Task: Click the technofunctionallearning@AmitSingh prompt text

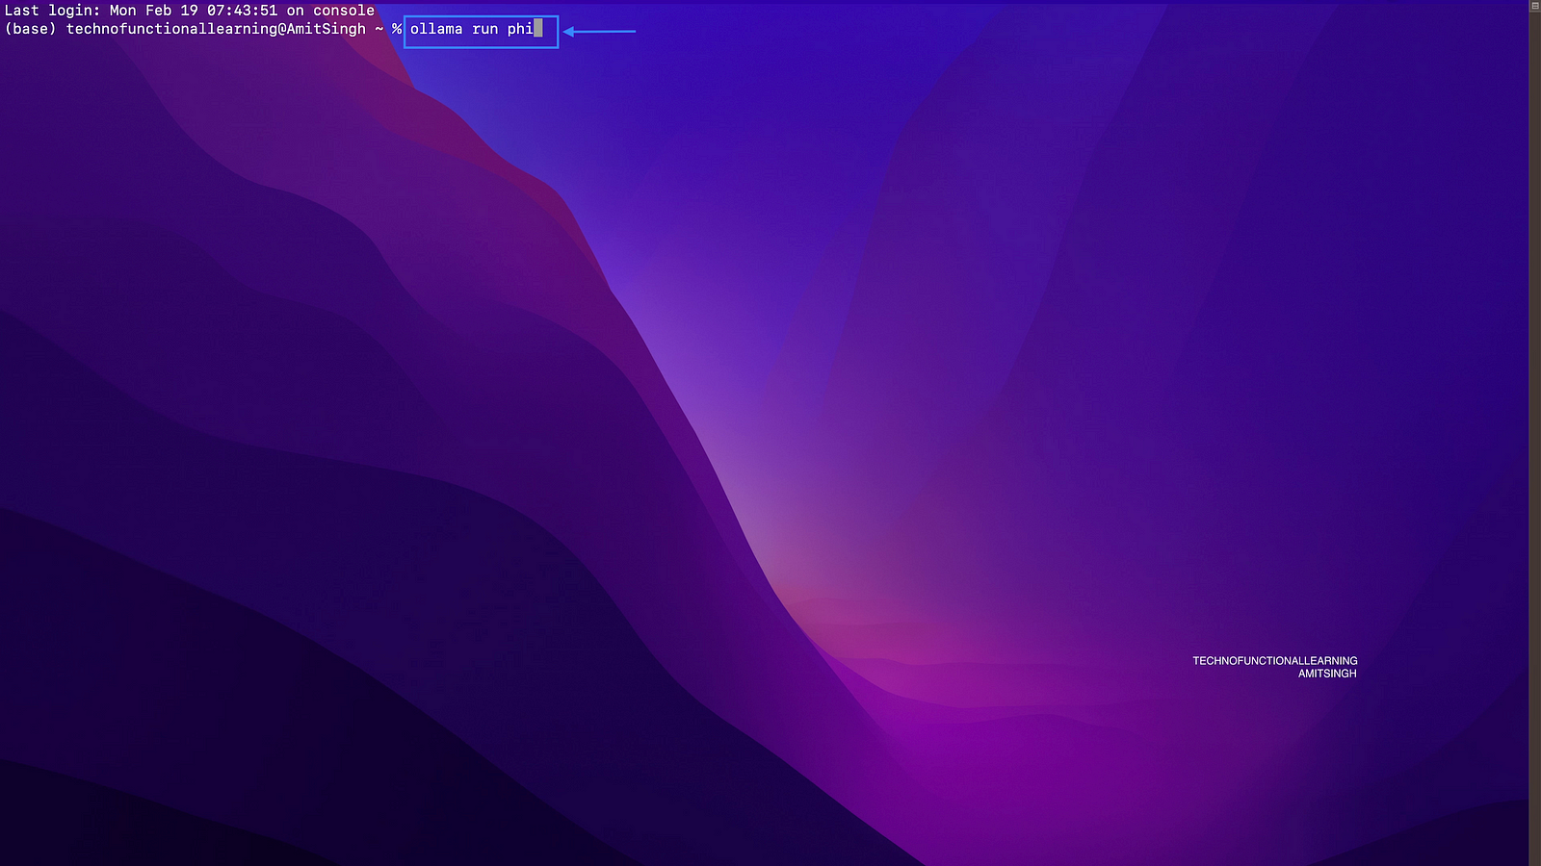Action: (216, 29)
